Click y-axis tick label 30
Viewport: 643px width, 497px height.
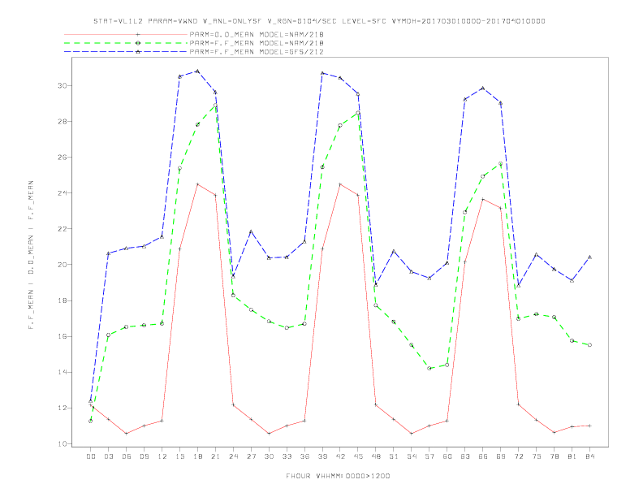click(x=63, y=86)
